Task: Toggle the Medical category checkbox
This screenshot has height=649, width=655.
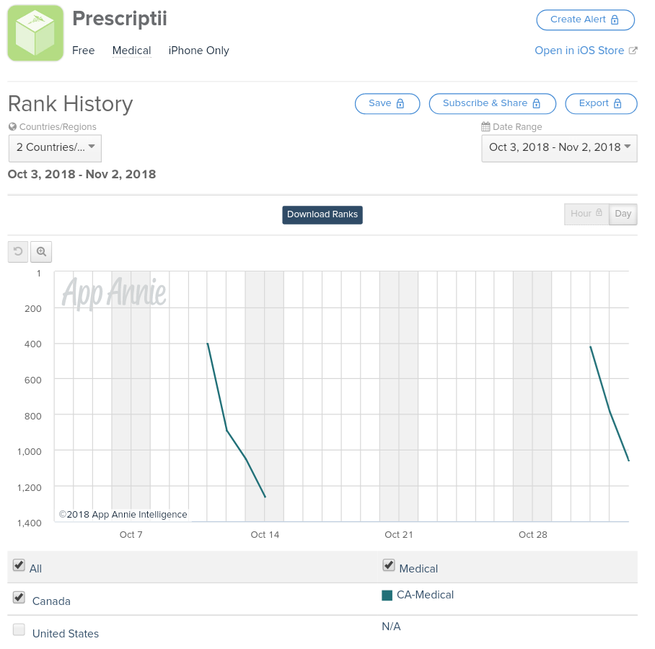Action: (389, 565)
